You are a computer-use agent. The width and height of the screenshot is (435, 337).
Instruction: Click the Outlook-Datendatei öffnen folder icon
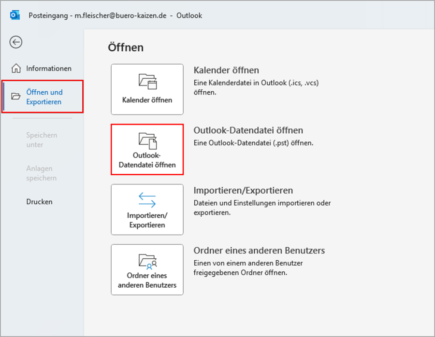(x=147, y=141)
